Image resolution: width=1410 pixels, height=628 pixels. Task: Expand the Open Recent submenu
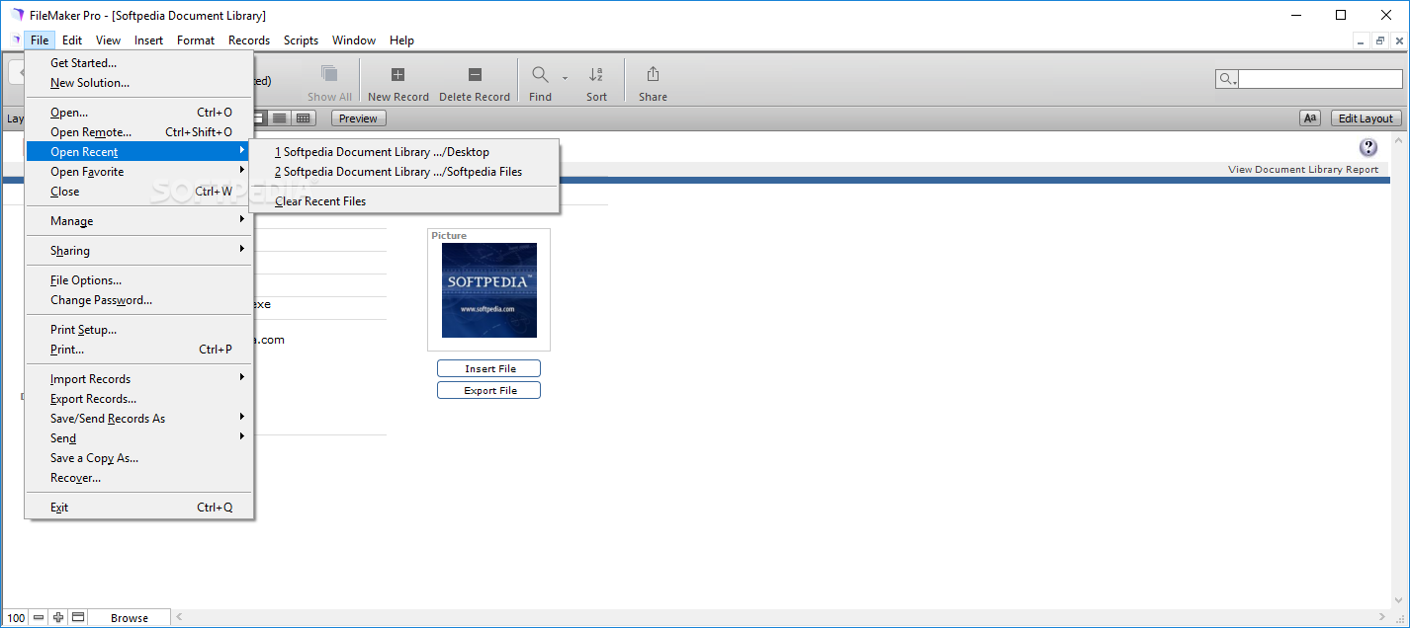138,152
